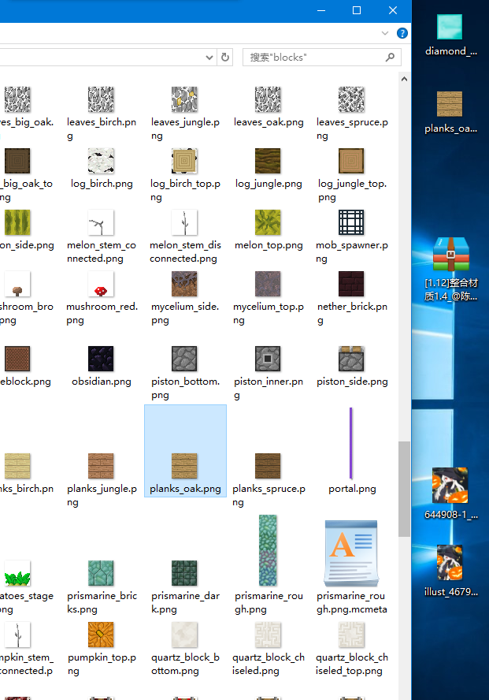Screen dimensions: 489x700
Task: Click the leaves_oak.png file name
Action: tap(269, 122)
